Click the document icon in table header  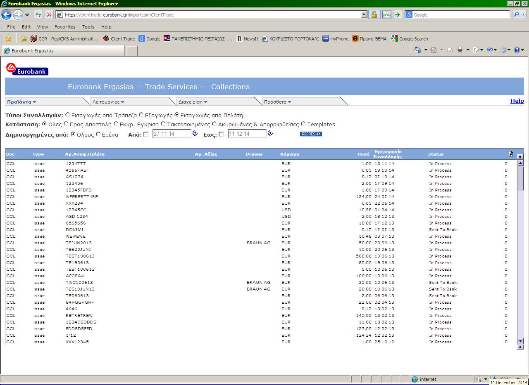coord(511,154)
